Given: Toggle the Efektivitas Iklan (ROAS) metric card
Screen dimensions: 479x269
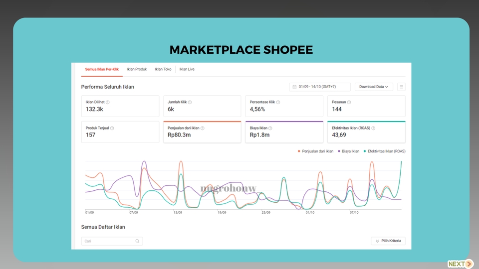Looking at the screenshot, I should point(366,132).
